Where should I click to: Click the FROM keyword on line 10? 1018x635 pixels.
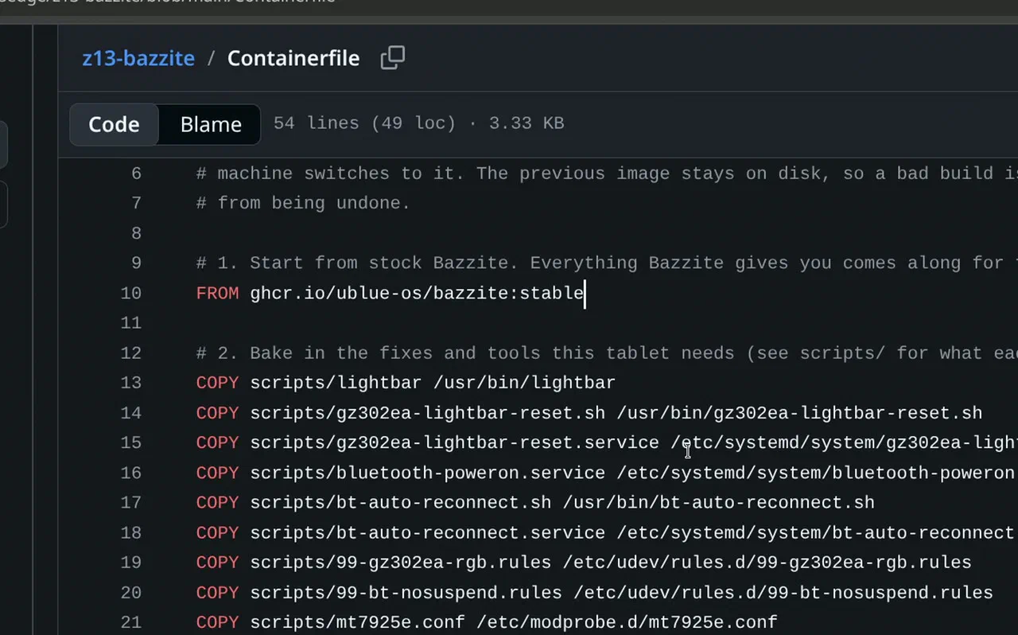[217, 293]
